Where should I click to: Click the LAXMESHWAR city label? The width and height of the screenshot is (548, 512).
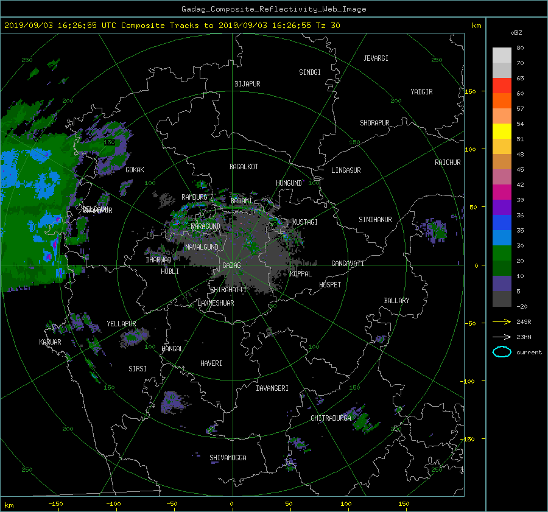click(216, 303)
